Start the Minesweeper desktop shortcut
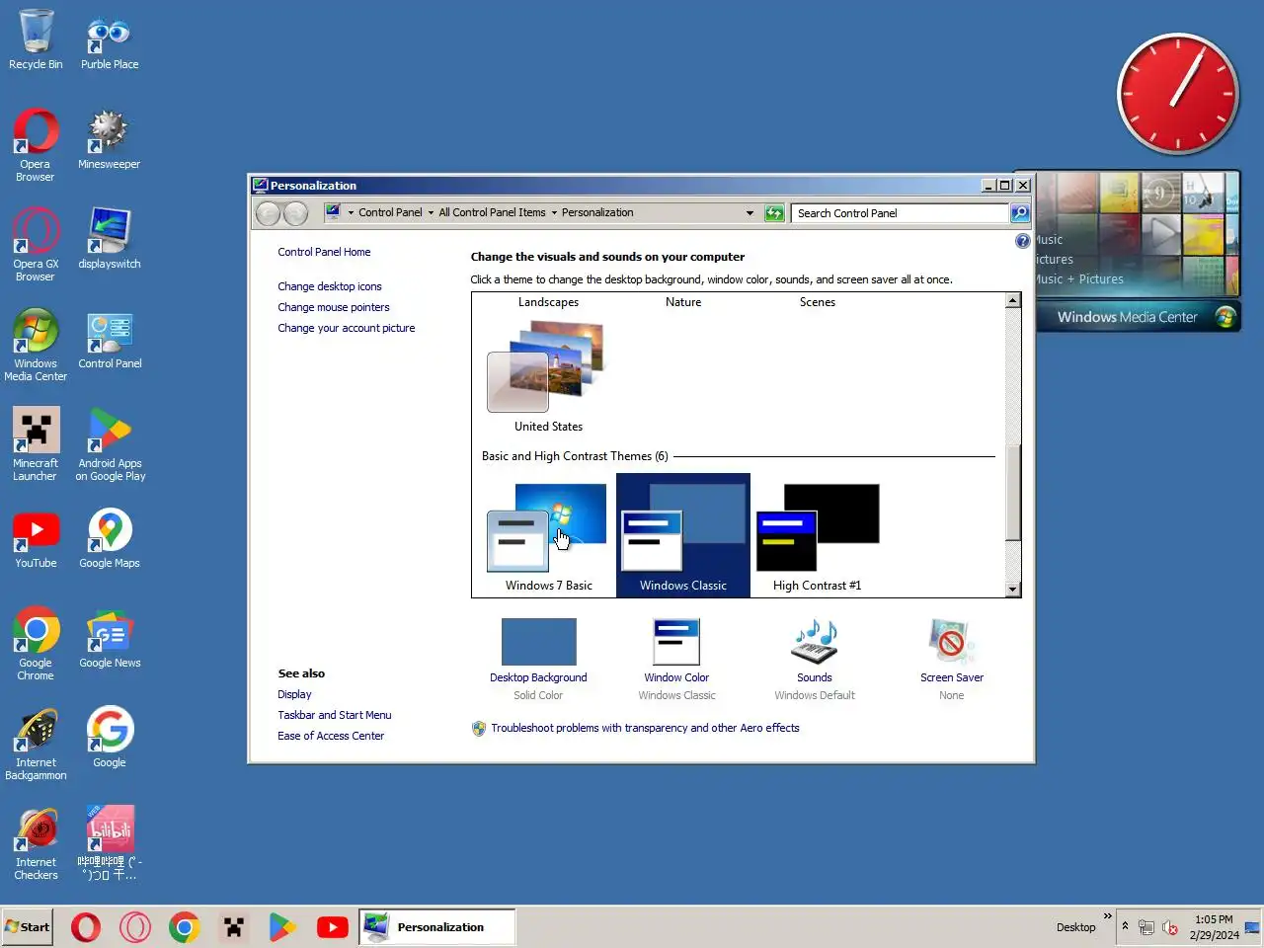 click(110, 139)
